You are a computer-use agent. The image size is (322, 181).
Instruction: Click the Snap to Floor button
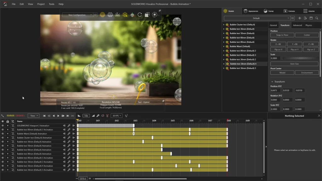click(x=282, y=35)
